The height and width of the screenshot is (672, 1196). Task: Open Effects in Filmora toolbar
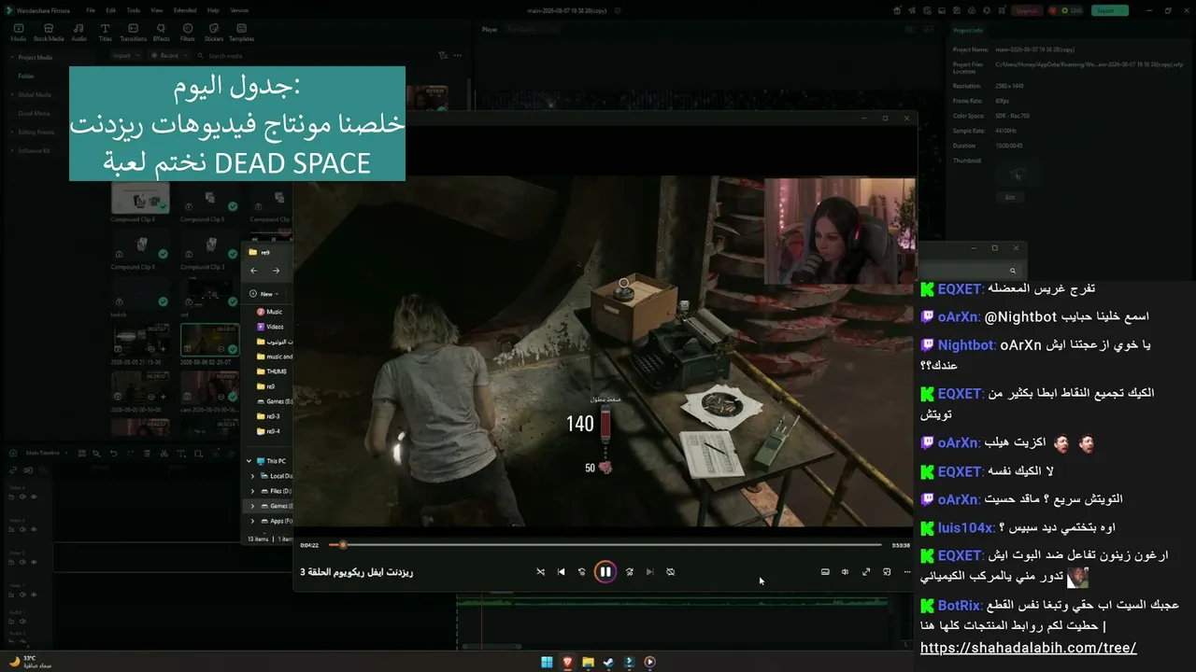tap(161, 33)
